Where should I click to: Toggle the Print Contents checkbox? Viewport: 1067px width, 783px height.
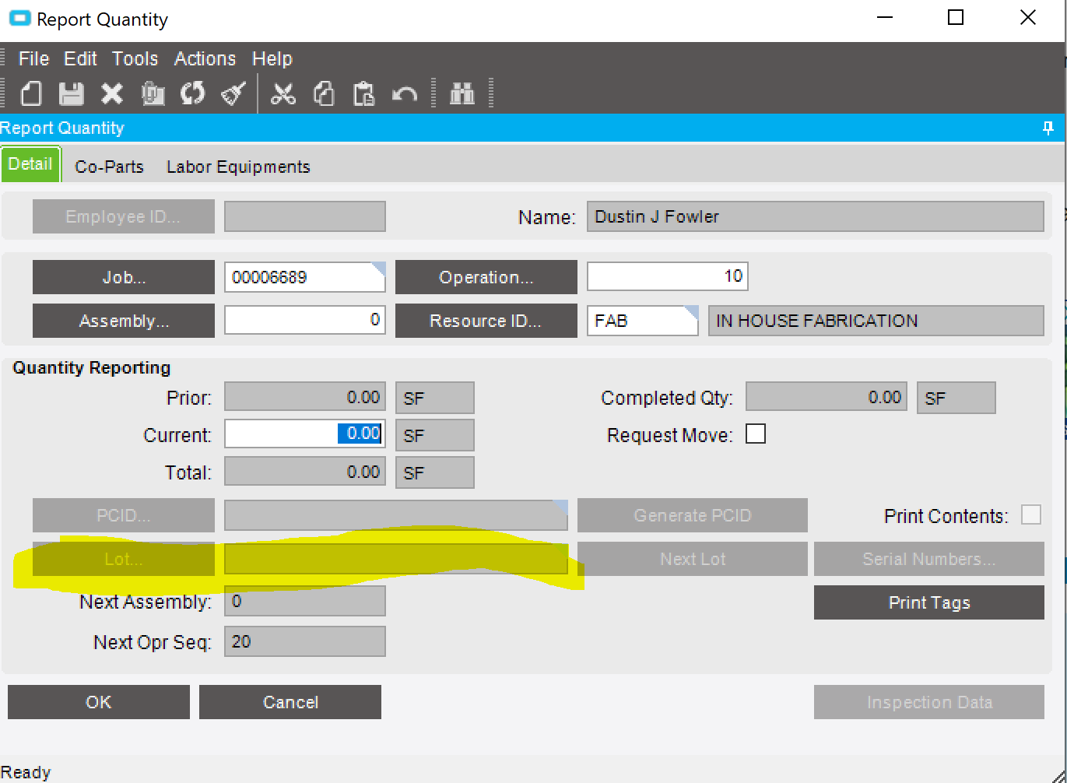click(x=1031, y=514)
